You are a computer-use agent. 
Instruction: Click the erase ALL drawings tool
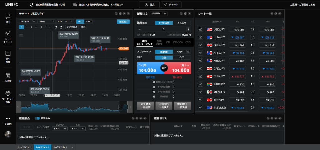[62, 27]
